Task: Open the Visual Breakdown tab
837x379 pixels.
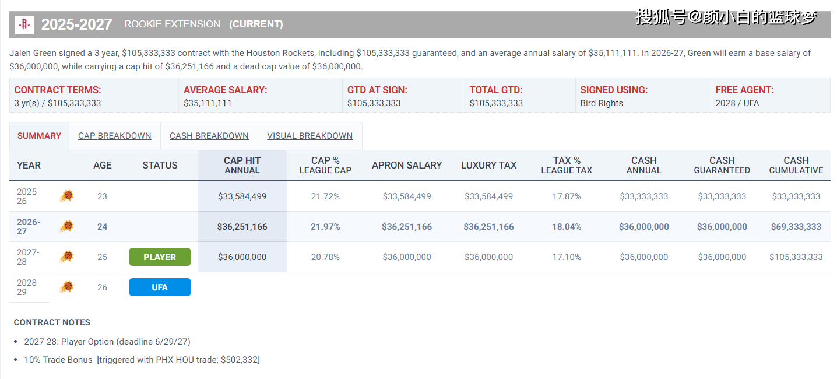Action: pyautogui.click(x=310, y=136)
